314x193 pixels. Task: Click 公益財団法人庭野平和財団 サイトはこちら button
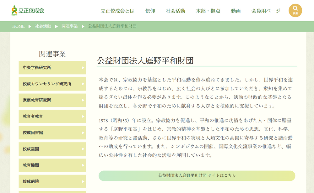pos(197,176)
